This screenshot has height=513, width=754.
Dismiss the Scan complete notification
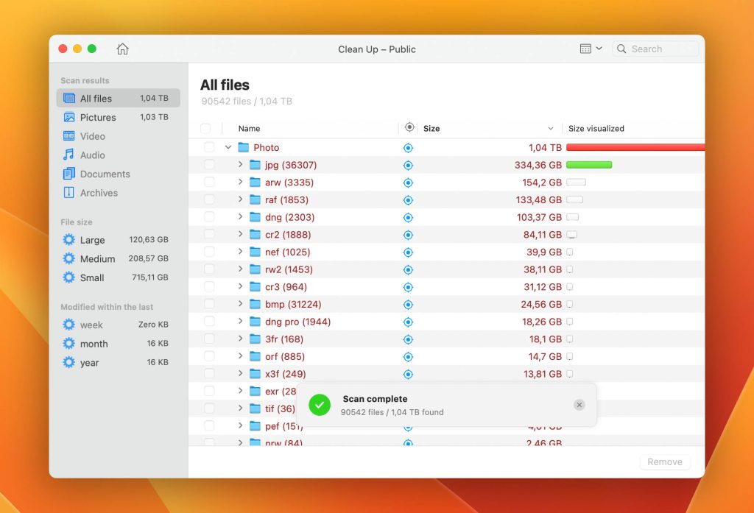click(x=579, y=404)
